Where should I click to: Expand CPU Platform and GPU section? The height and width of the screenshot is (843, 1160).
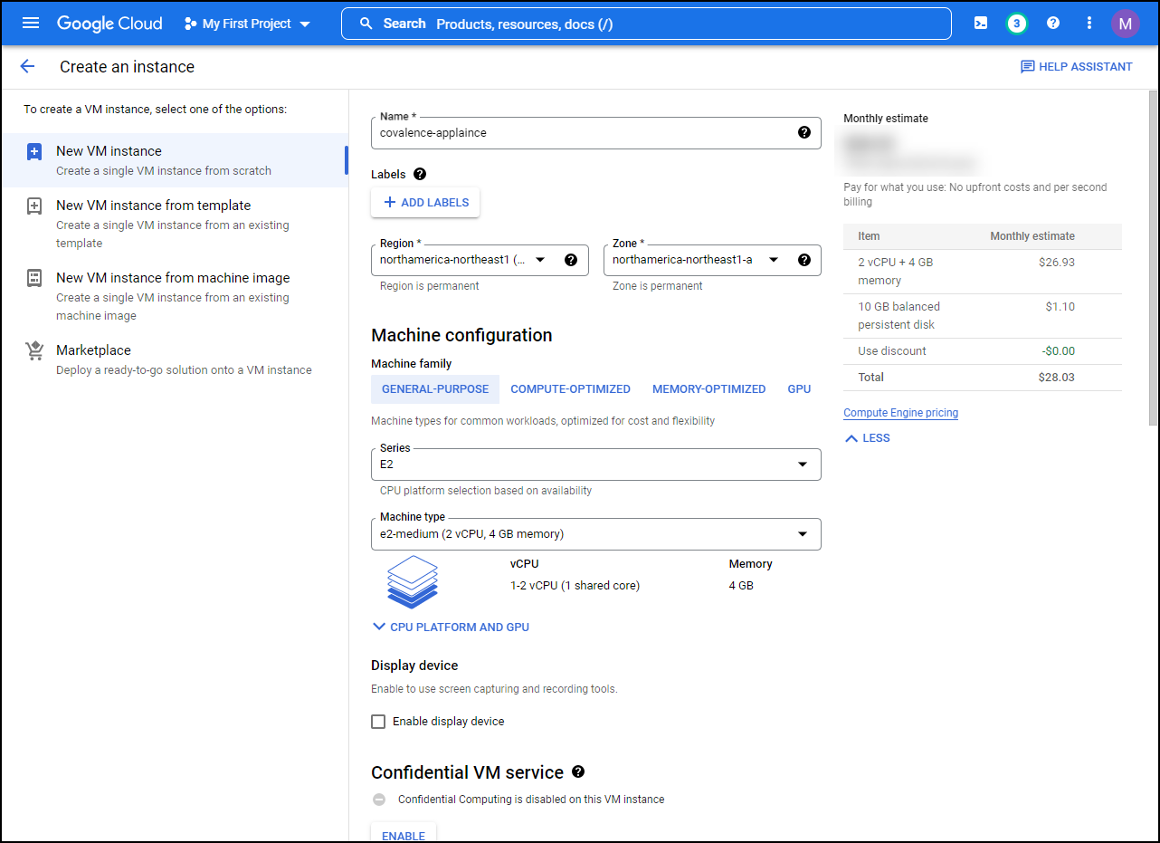[x=451, y=627]
